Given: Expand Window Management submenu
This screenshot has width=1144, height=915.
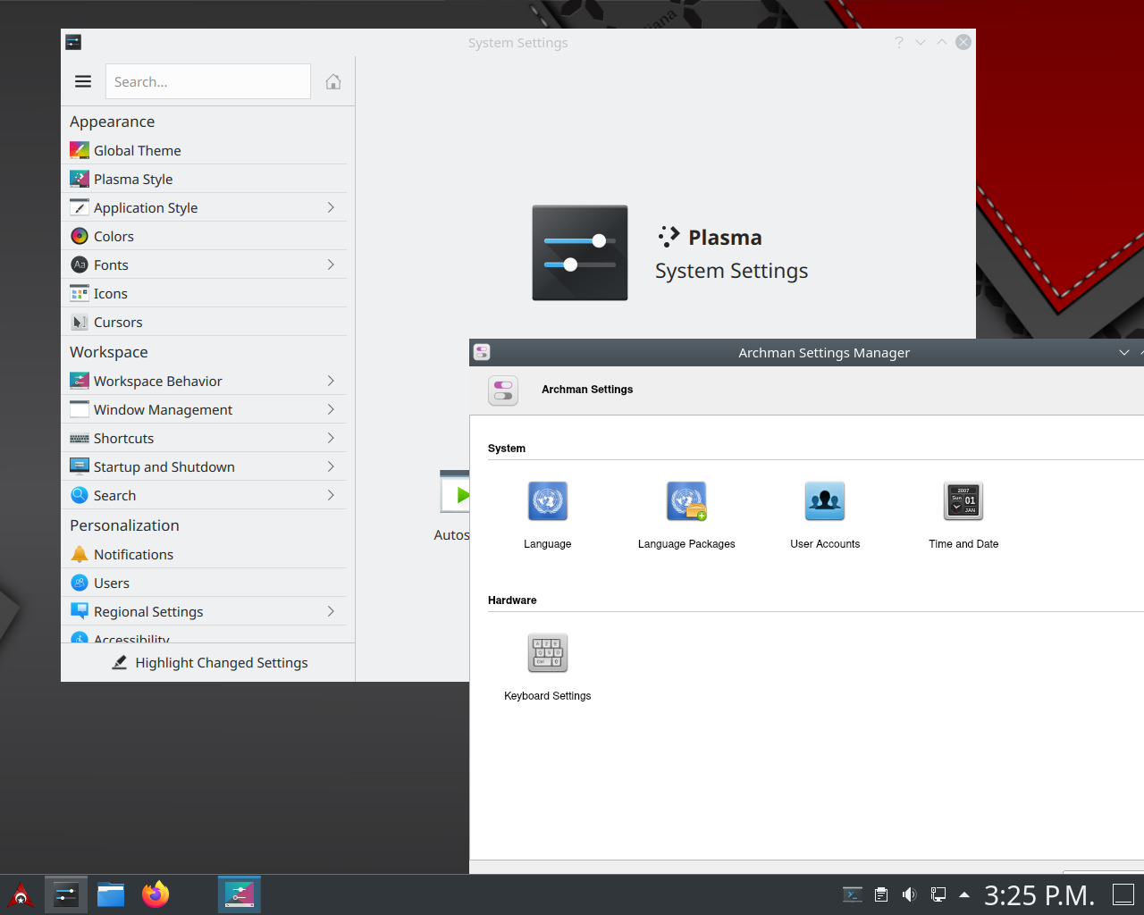Looking at the screenshot, I should point(331,409).
